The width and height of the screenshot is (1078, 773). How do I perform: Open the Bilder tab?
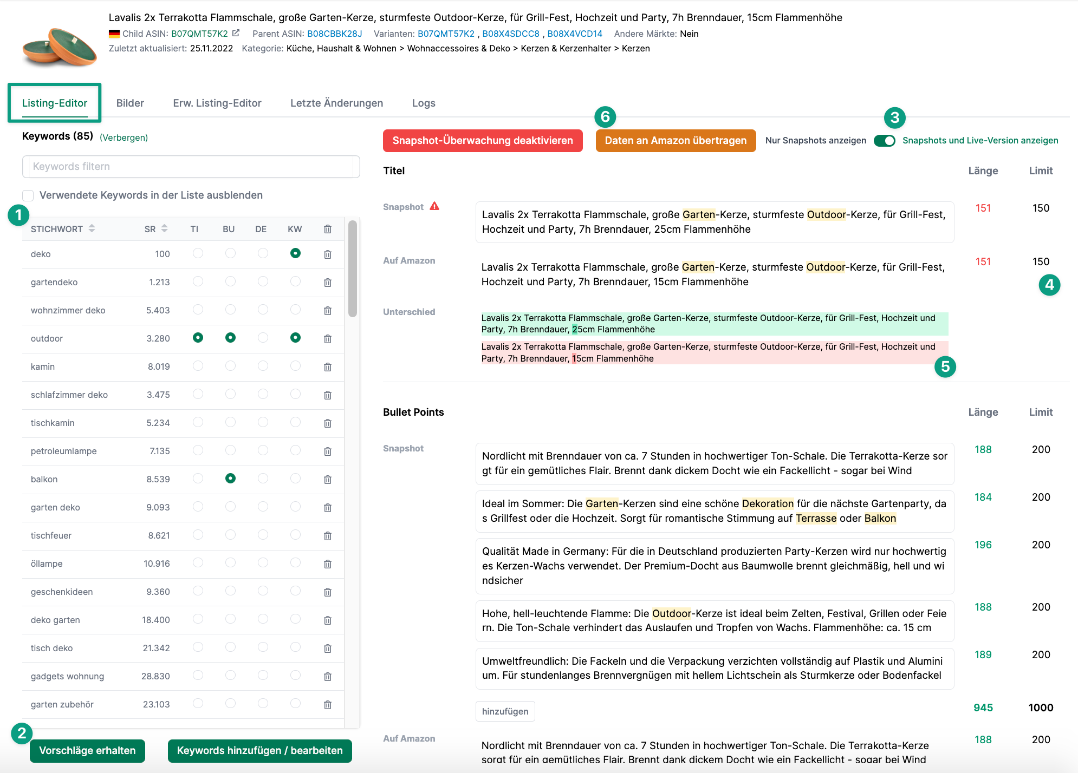coord(130,103)
